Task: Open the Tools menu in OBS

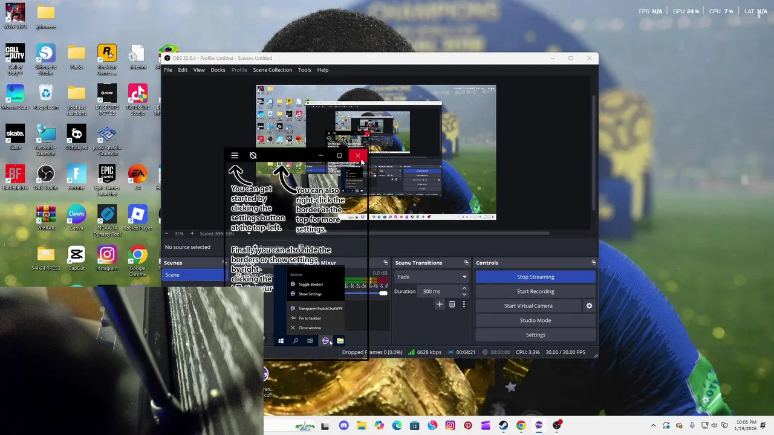Action: [305, 70]
